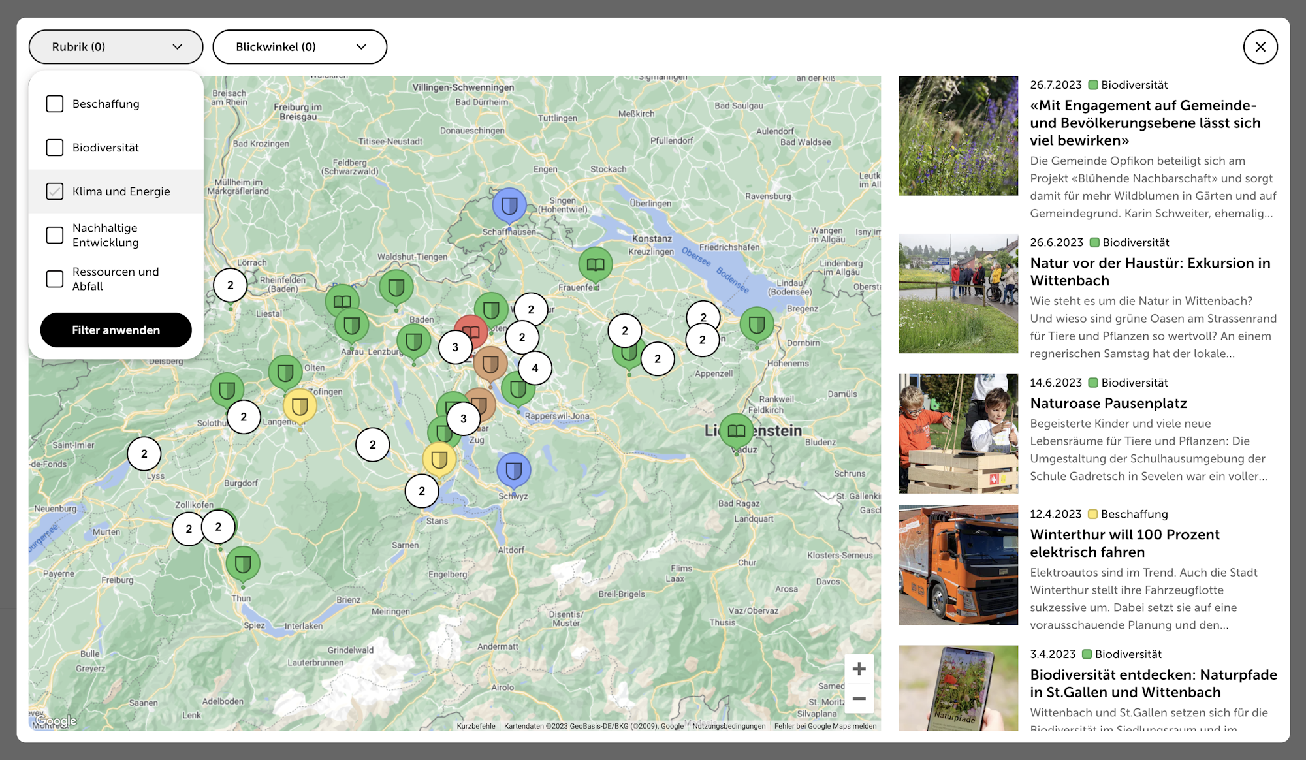Viewport: 1306px width, 760px height.
Task: Check the Beschaffung checkbox
Action: click(x=55, y=104)
